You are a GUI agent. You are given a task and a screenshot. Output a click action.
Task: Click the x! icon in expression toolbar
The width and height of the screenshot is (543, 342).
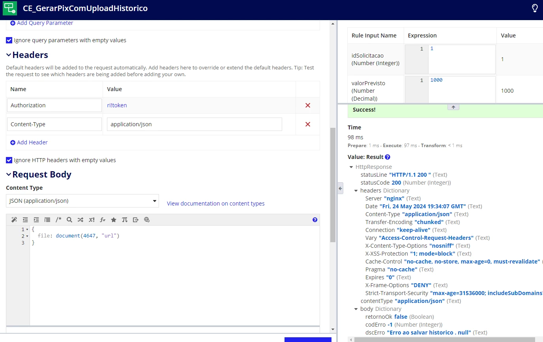click(x=92, y=220)
